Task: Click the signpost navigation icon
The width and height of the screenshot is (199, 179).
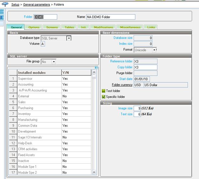Action: (x=5, y=4)
